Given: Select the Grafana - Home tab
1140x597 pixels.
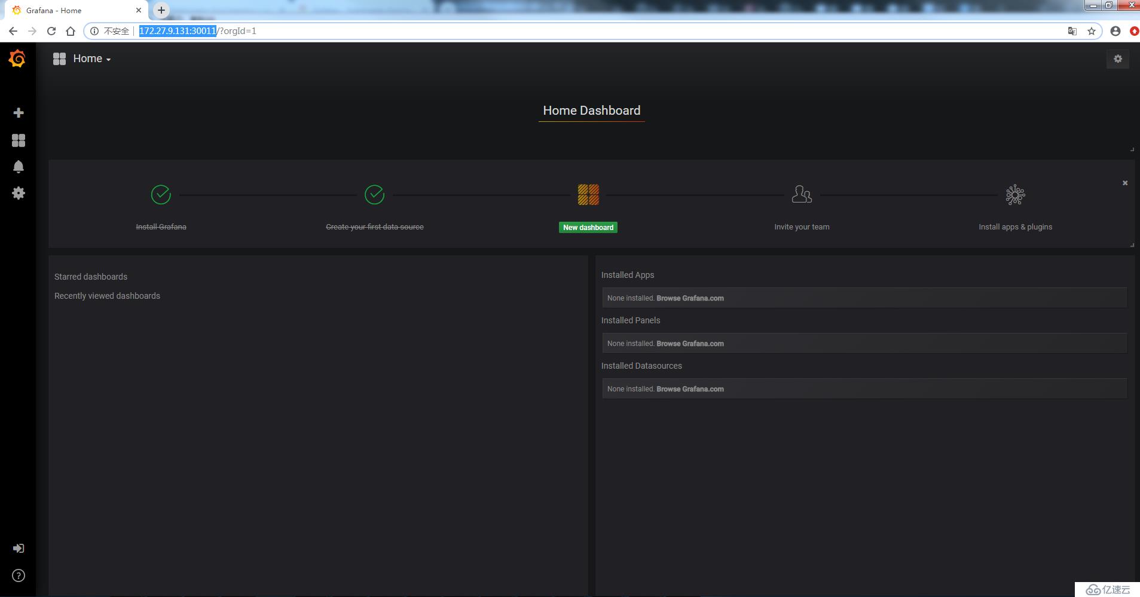Looking at the screenshot, I should pos(75,11).
